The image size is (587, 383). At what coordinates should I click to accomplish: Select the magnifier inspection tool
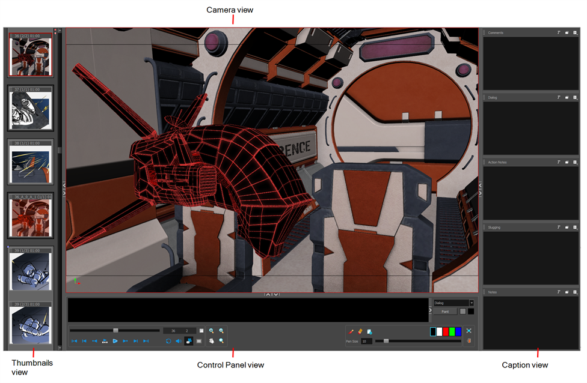point(221,341)
